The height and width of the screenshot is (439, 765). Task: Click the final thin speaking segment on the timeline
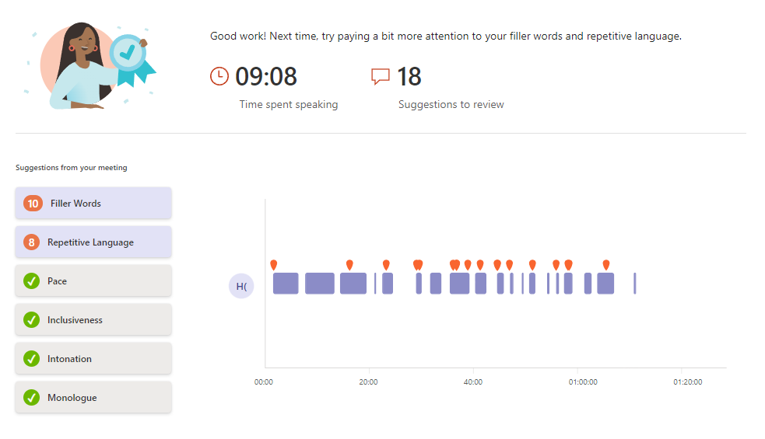(x=635, y=284)
